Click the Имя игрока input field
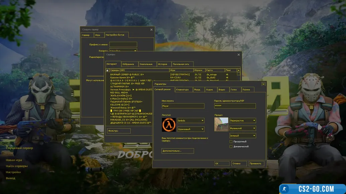Image resolution: width=346 pixels, height=194 pixels. coord(183,106)
